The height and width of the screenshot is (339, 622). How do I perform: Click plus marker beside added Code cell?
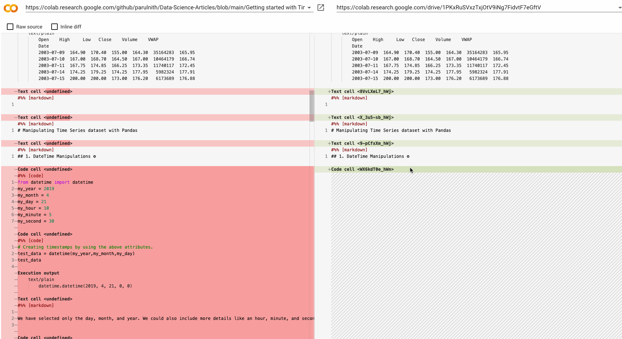pyautogui.click(x=329, y=169)
